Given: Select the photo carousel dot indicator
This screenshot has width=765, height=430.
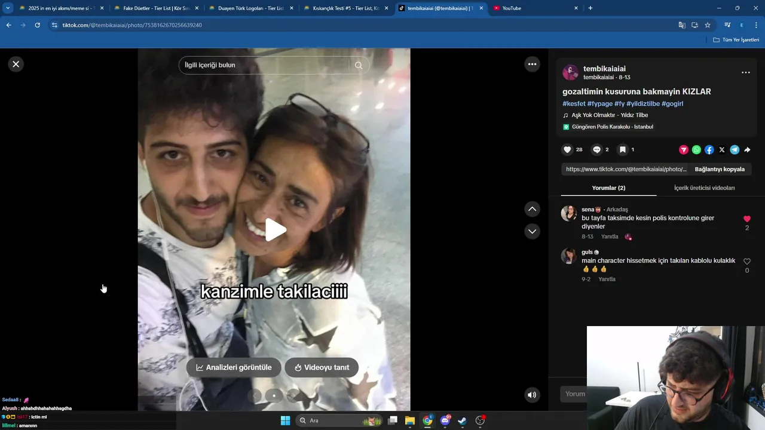Looking at the screenshot, I should [x=274, y=395].
